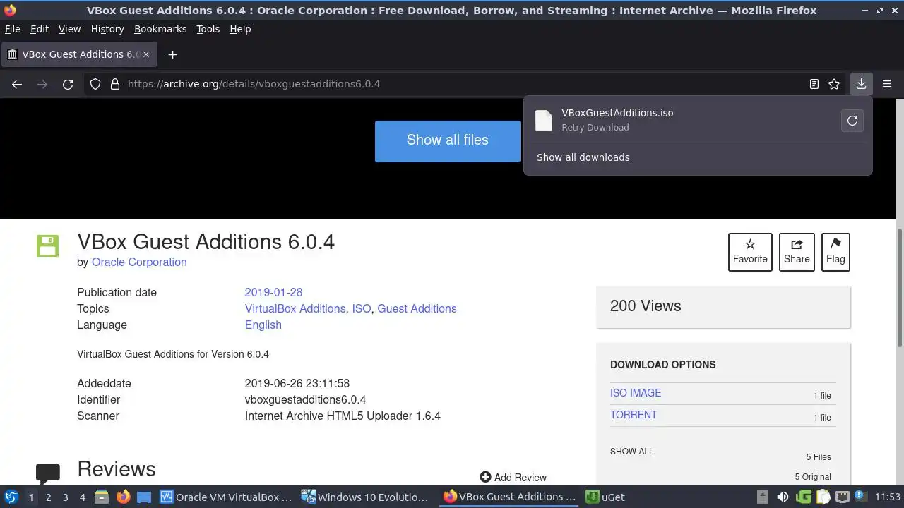
Task: Retry download of VBoxGuestAdditions.iso
Action: point(852,121)
